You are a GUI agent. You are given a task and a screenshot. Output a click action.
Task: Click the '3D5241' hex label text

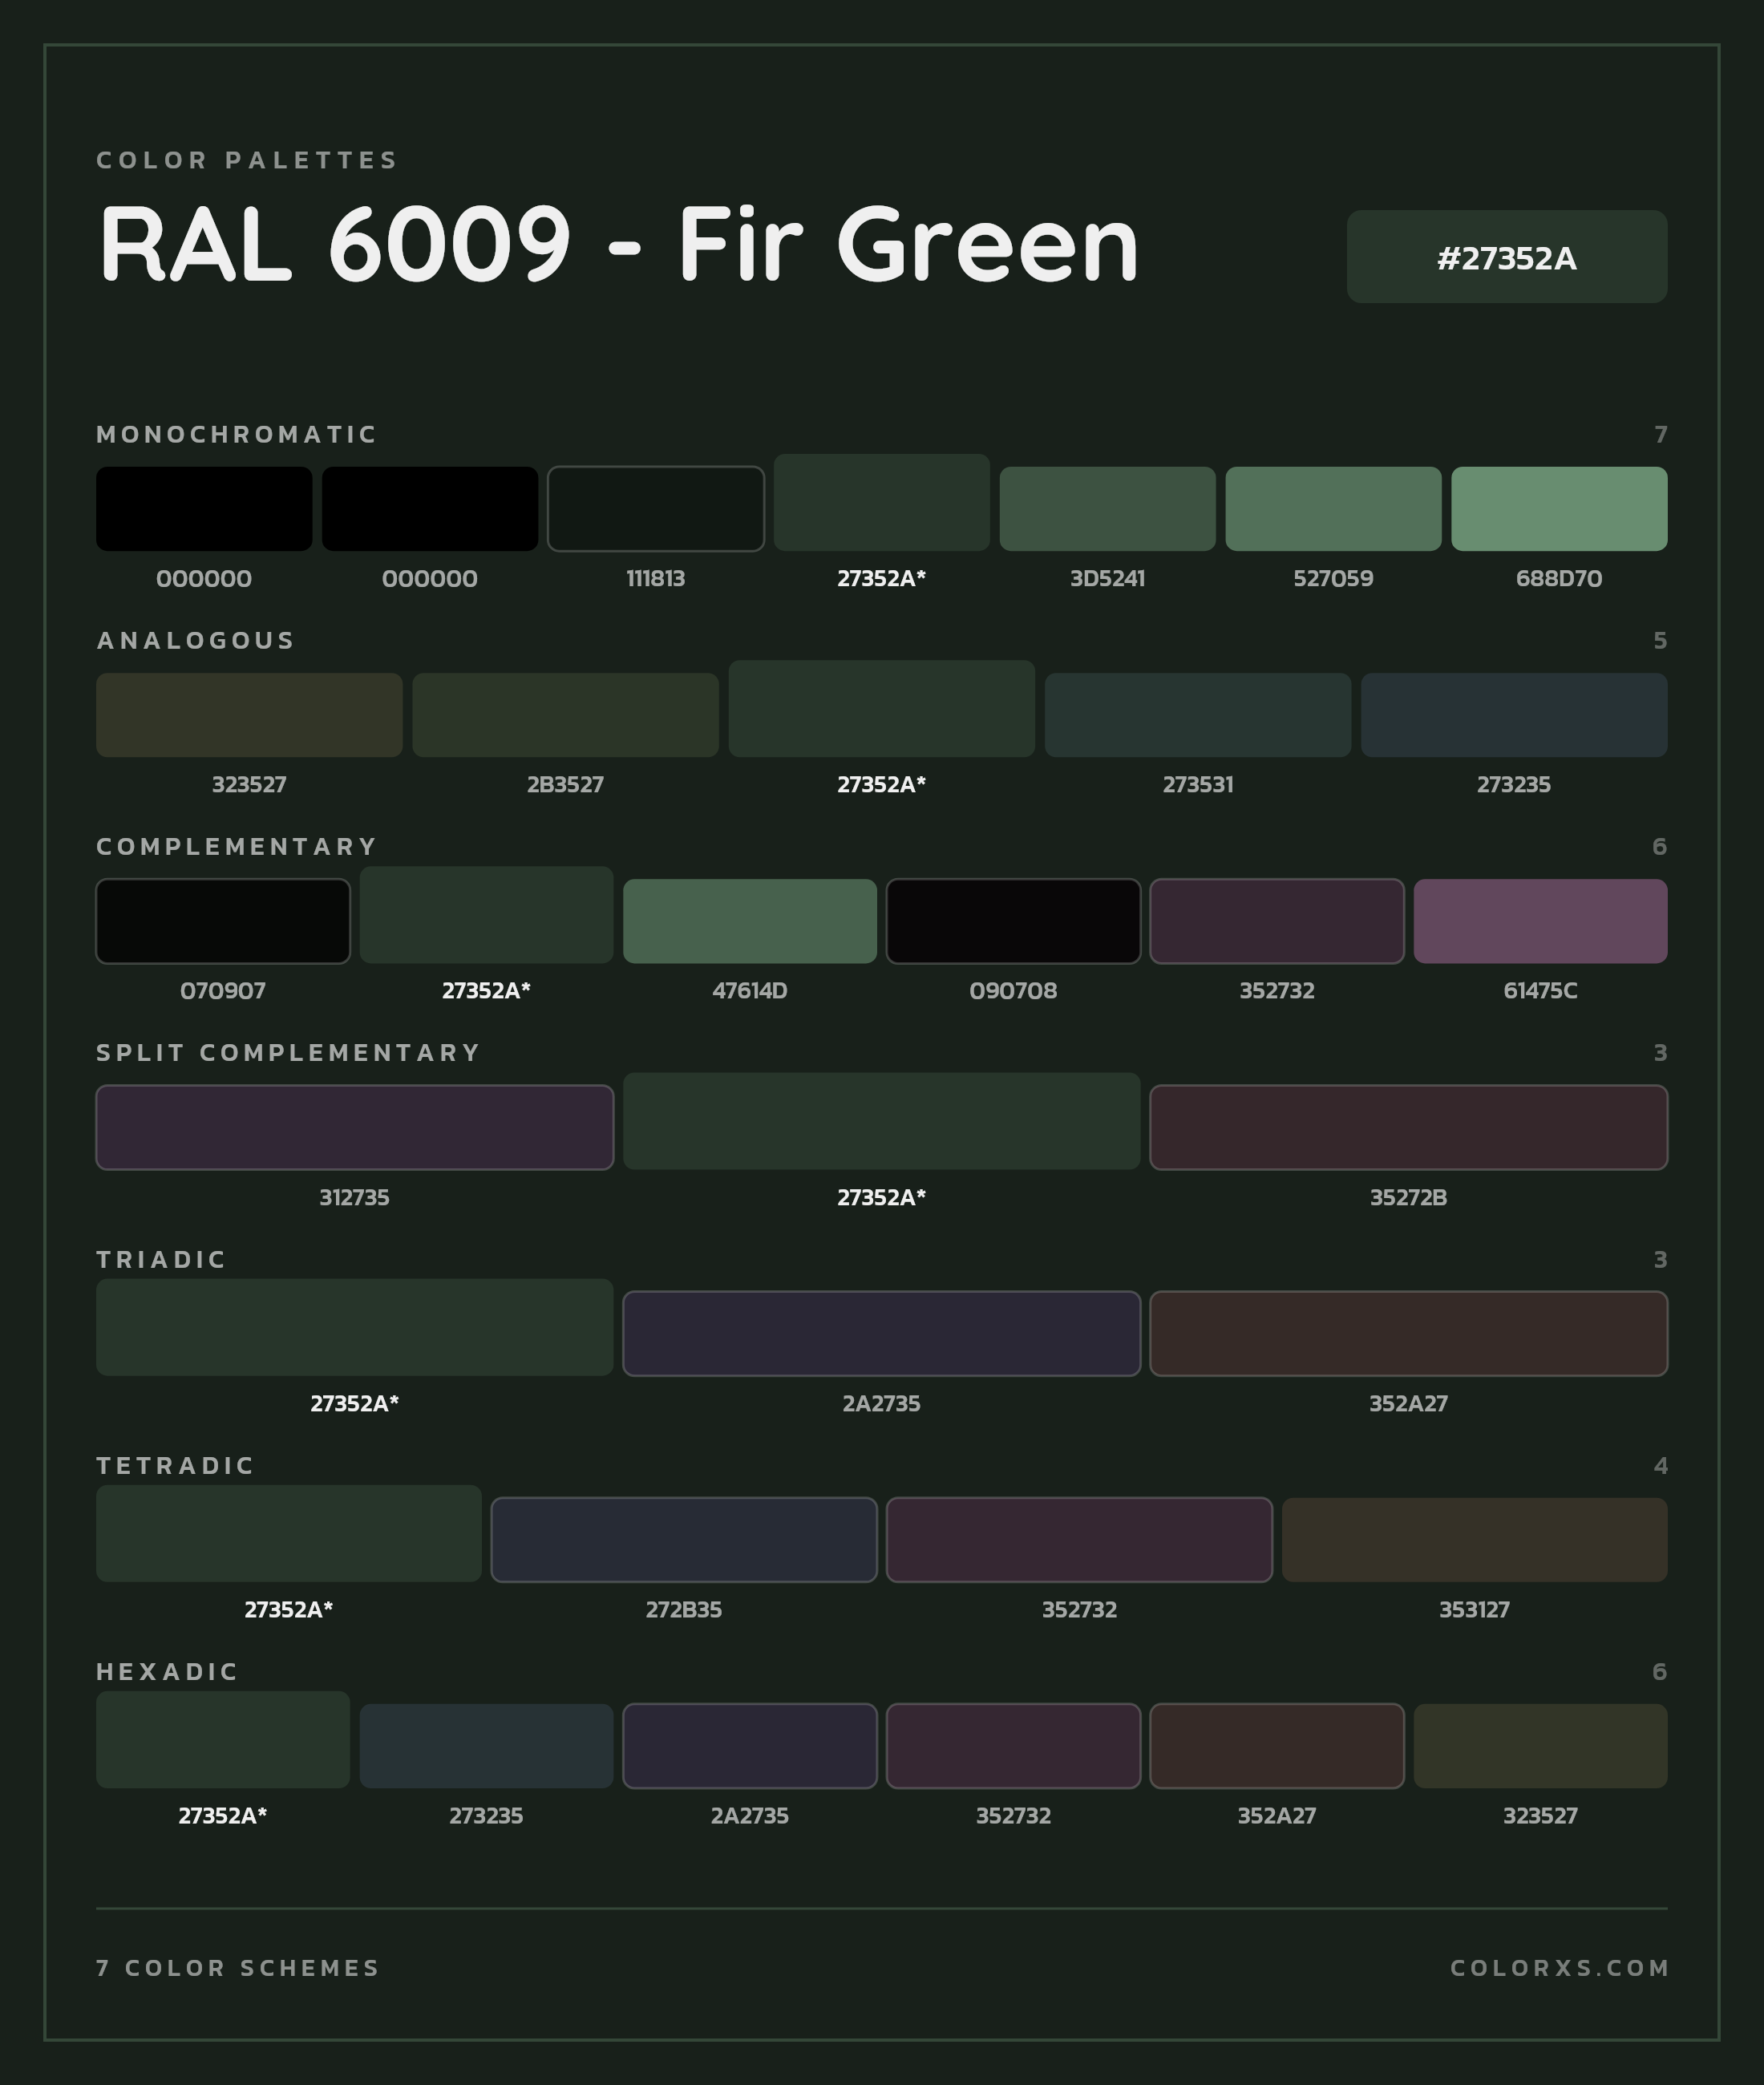click(x=1108, y=578)
